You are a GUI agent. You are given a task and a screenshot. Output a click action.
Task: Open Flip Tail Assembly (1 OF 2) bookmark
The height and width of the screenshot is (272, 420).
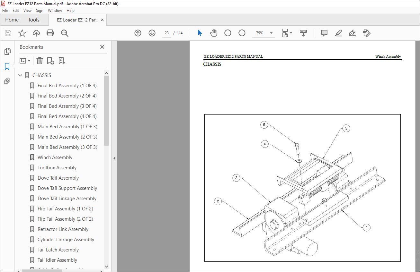pos(65,209)
